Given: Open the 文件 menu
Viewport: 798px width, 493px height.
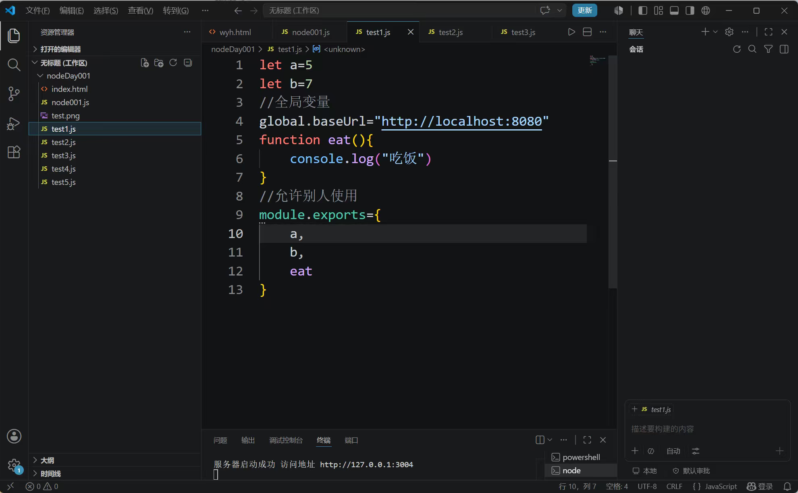Looking at the screenshot, I should click(37, 10).
